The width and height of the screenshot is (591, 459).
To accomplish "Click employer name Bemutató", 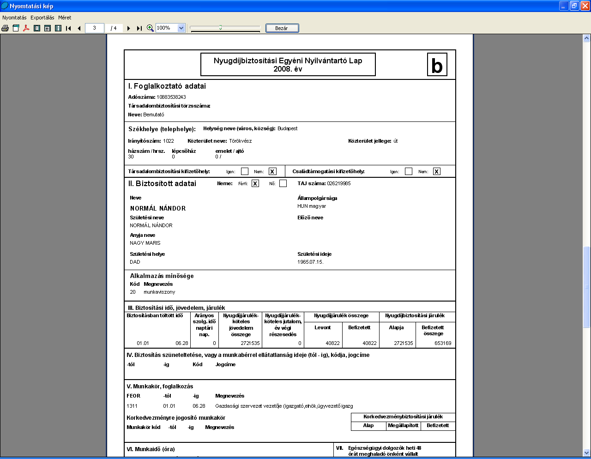I will click(154, 115).
